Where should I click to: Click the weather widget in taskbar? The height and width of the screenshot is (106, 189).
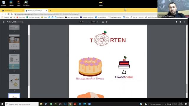pos(153,104)
